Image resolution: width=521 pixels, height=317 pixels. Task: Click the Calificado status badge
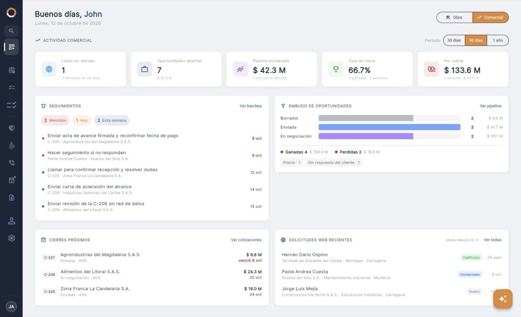click(471, 257)
